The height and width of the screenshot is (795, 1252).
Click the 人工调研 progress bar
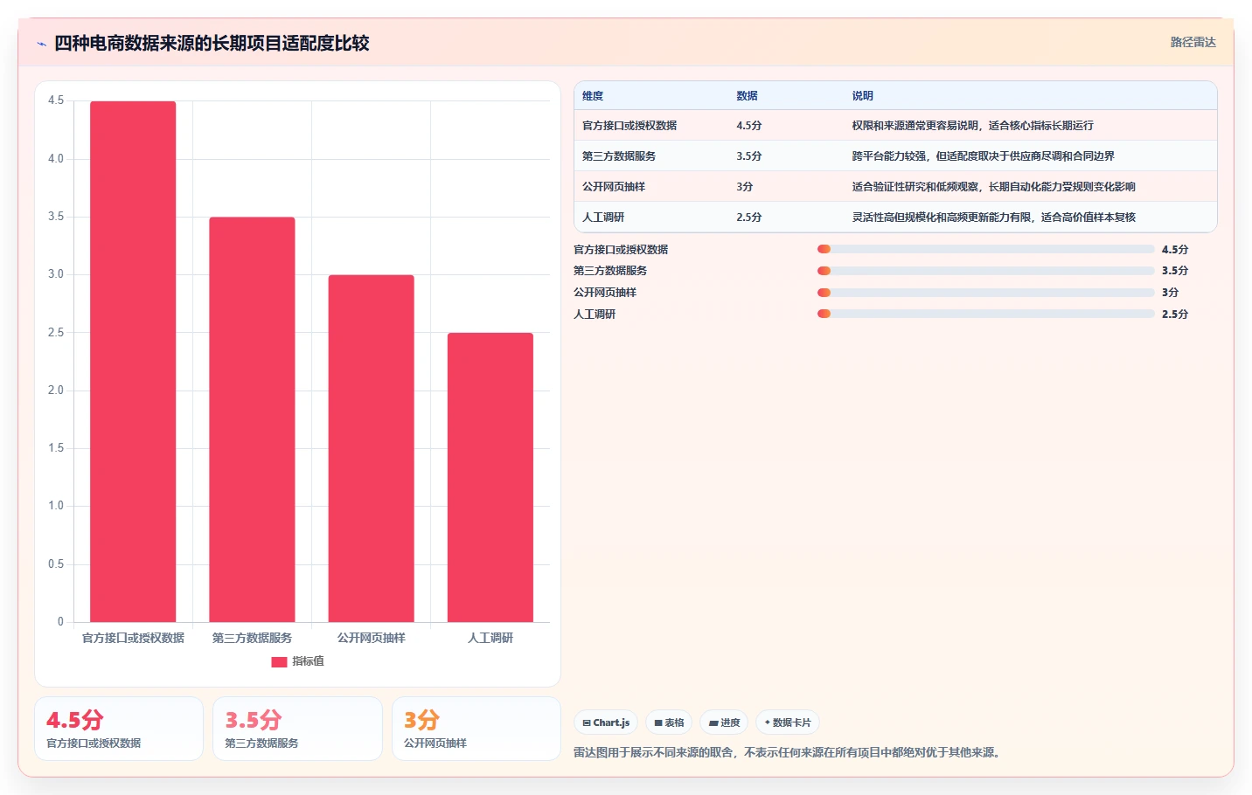pos(986,314)
